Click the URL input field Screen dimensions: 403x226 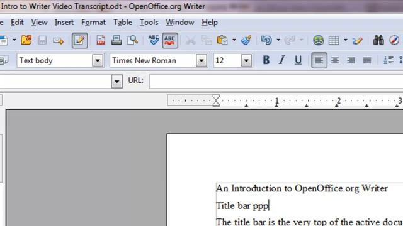point(276,81)
